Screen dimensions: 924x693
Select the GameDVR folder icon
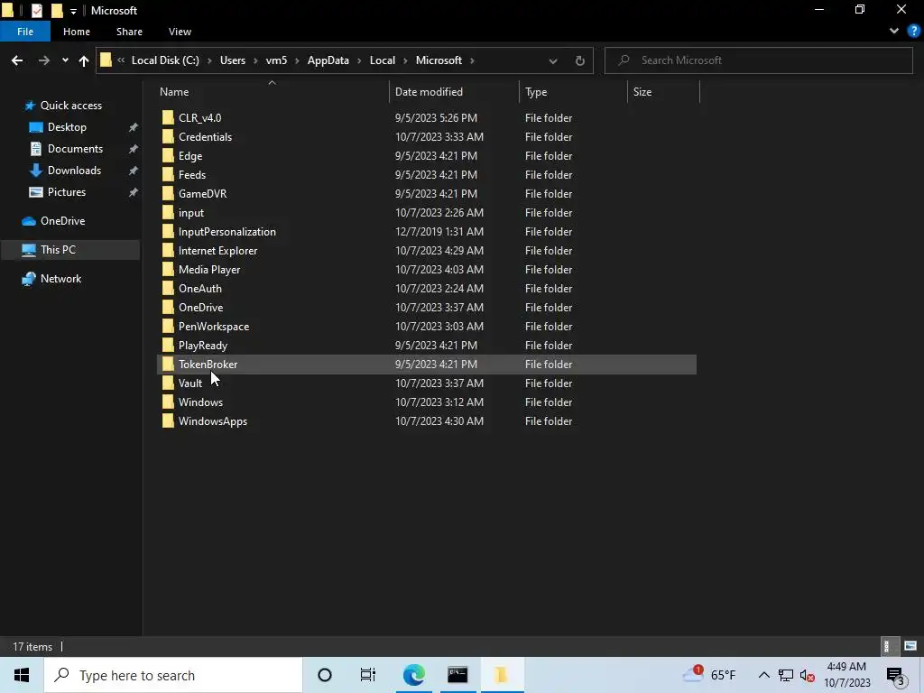[x=168, y=194]
